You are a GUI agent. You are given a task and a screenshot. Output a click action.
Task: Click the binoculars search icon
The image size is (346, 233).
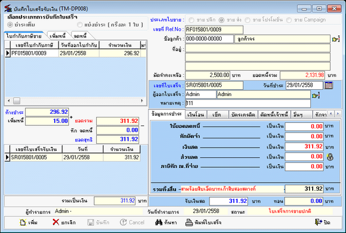tap(158, 223)
